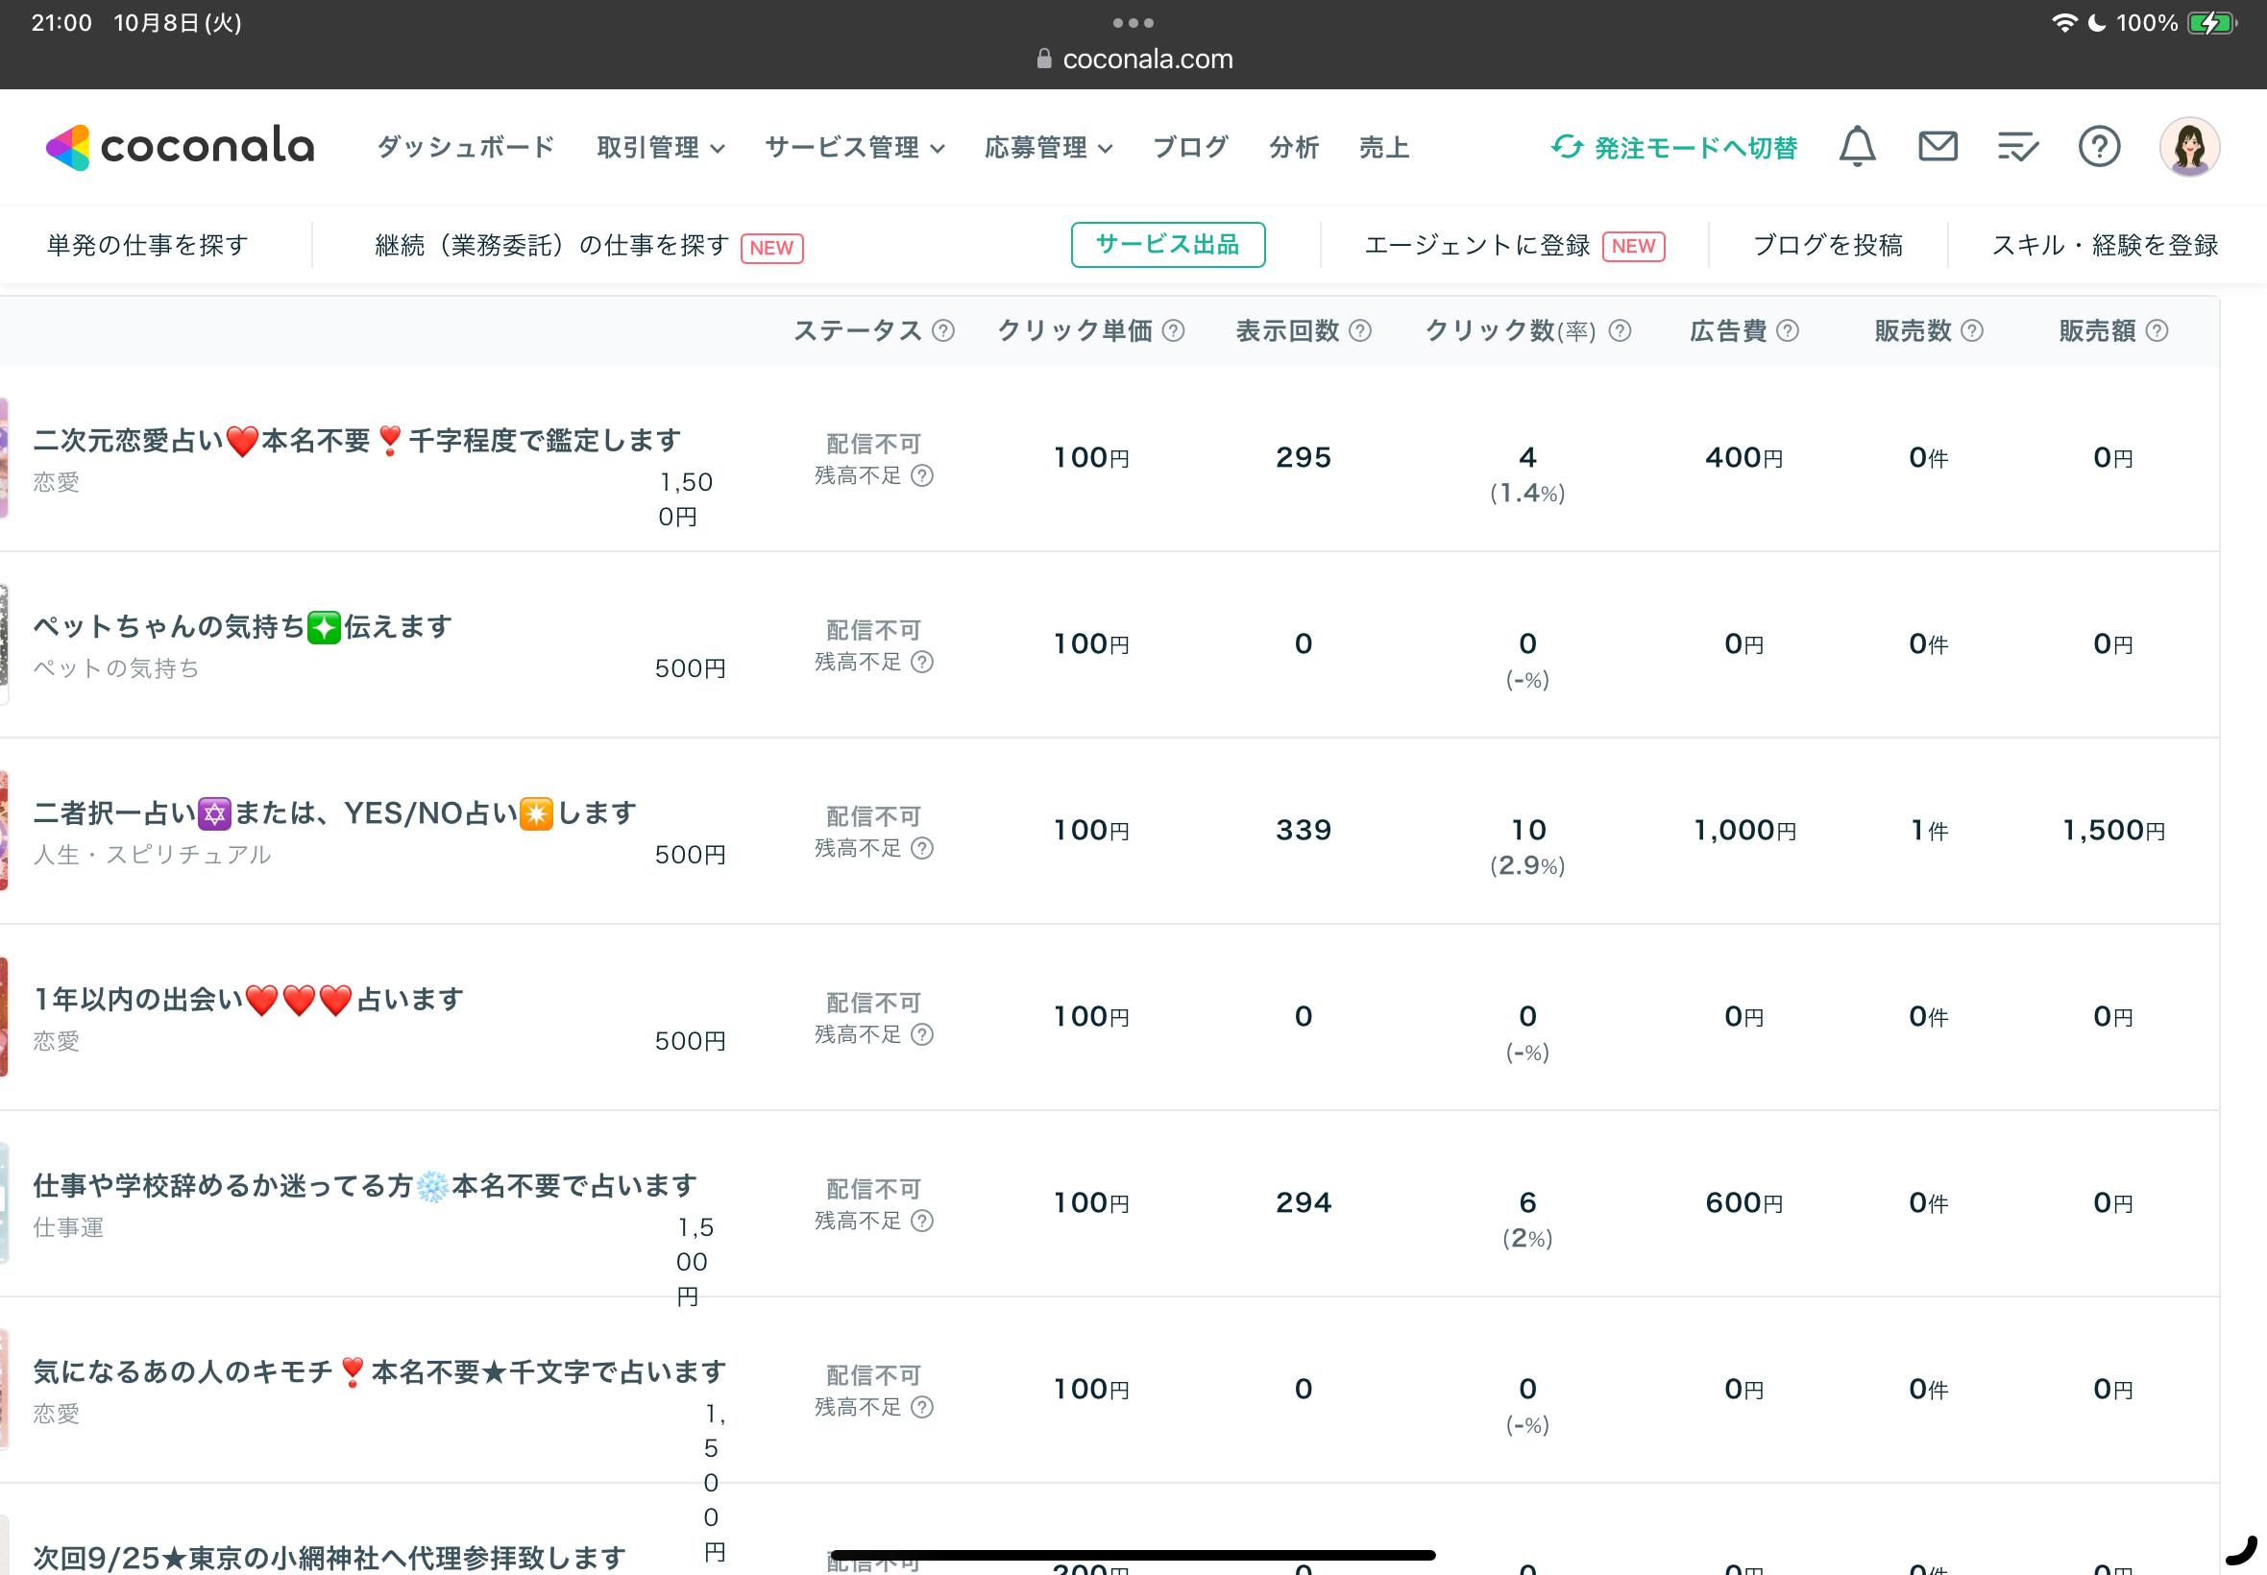Select 単発の仕事を探す
2267x1575 pixels.
(x=147, y=245)
